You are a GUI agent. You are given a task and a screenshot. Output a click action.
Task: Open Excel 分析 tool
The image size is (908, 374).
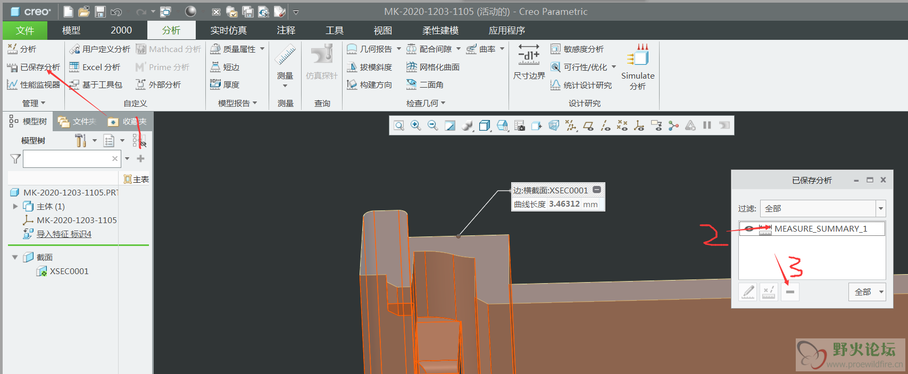coord(95,67)
